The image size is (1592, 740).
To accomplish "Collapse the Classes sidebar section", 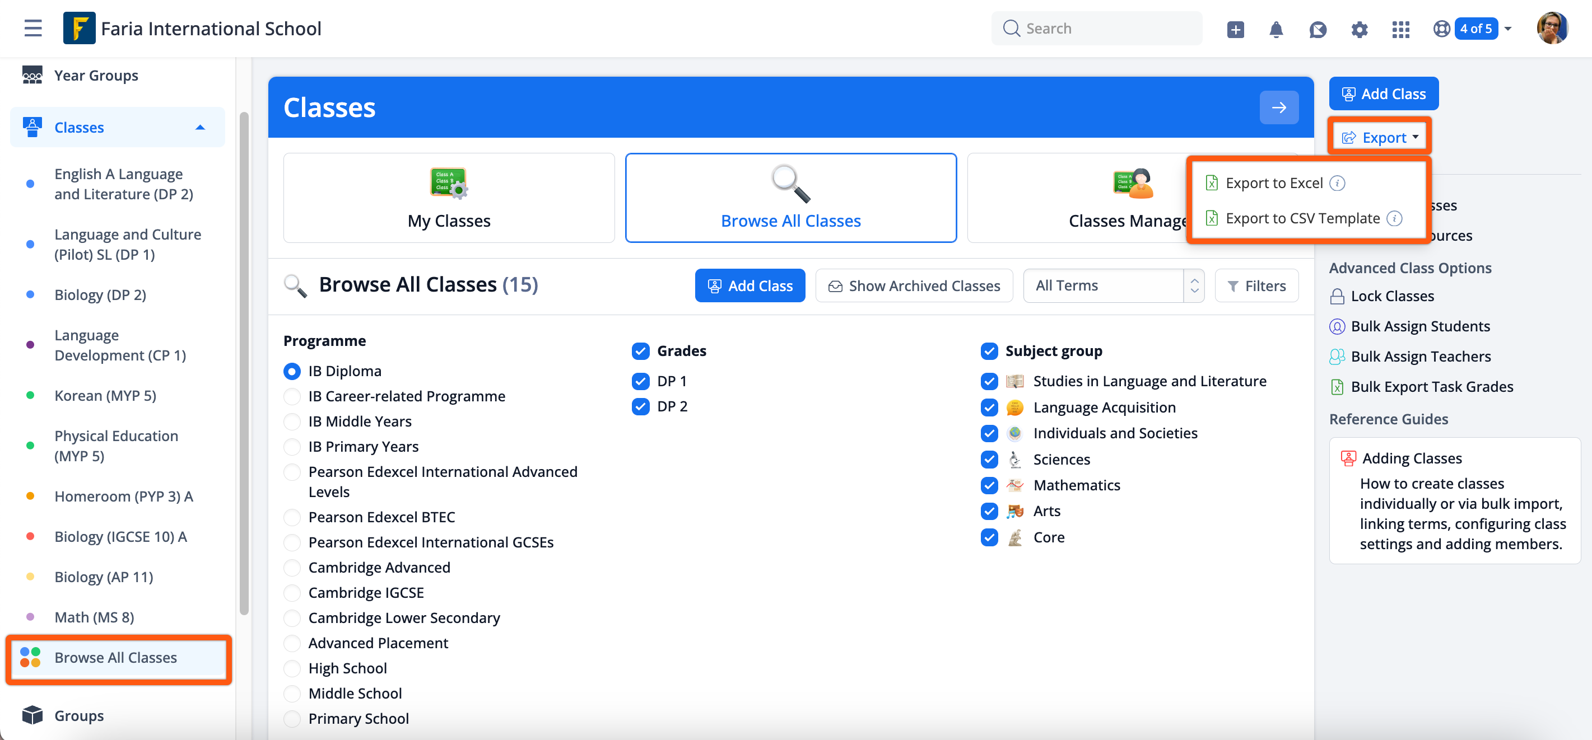I will click(x=199, y=127).
